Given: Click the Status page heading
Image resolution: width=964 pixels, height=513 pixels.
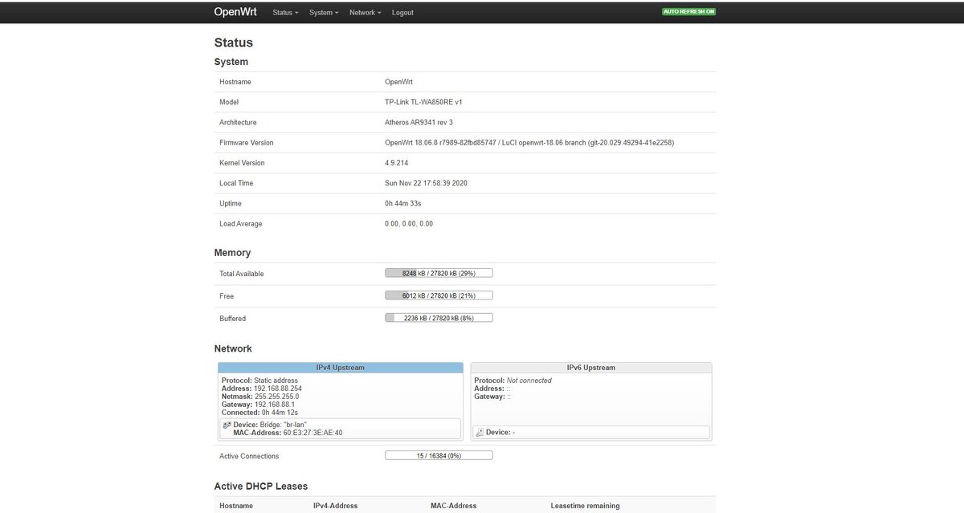Looking at the screenshot, I should point(234,43).
